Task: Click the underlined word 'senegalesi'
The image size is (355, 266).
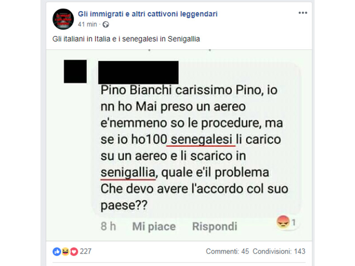Action: pyautogui.click(x=201, y=139)
